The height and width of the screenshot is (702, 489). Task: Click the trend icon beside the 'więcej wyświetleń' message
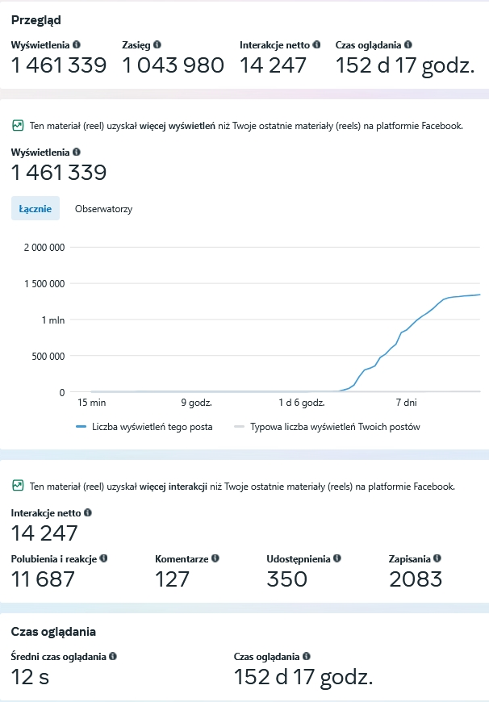point(17,126)
